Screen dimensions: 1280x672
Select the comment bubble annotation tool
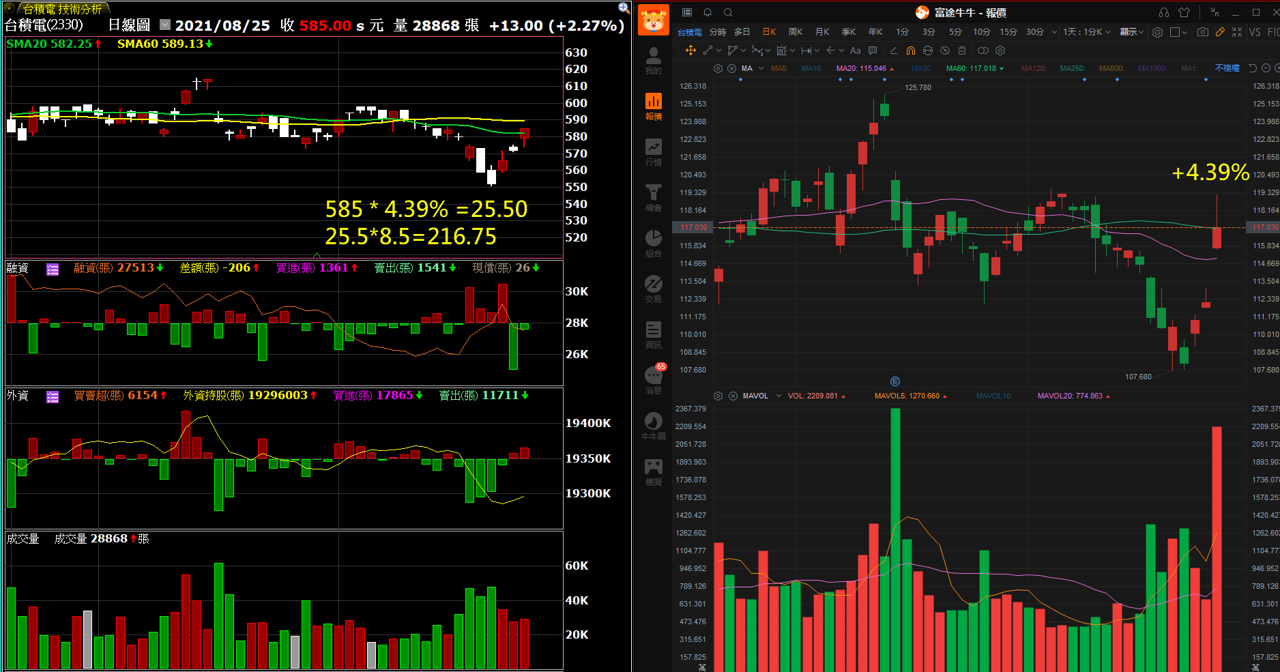[873, 50]
